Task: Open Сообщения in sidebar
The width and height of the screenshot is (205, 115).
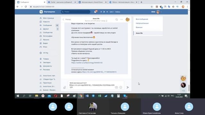Action: tap(47, 25)
